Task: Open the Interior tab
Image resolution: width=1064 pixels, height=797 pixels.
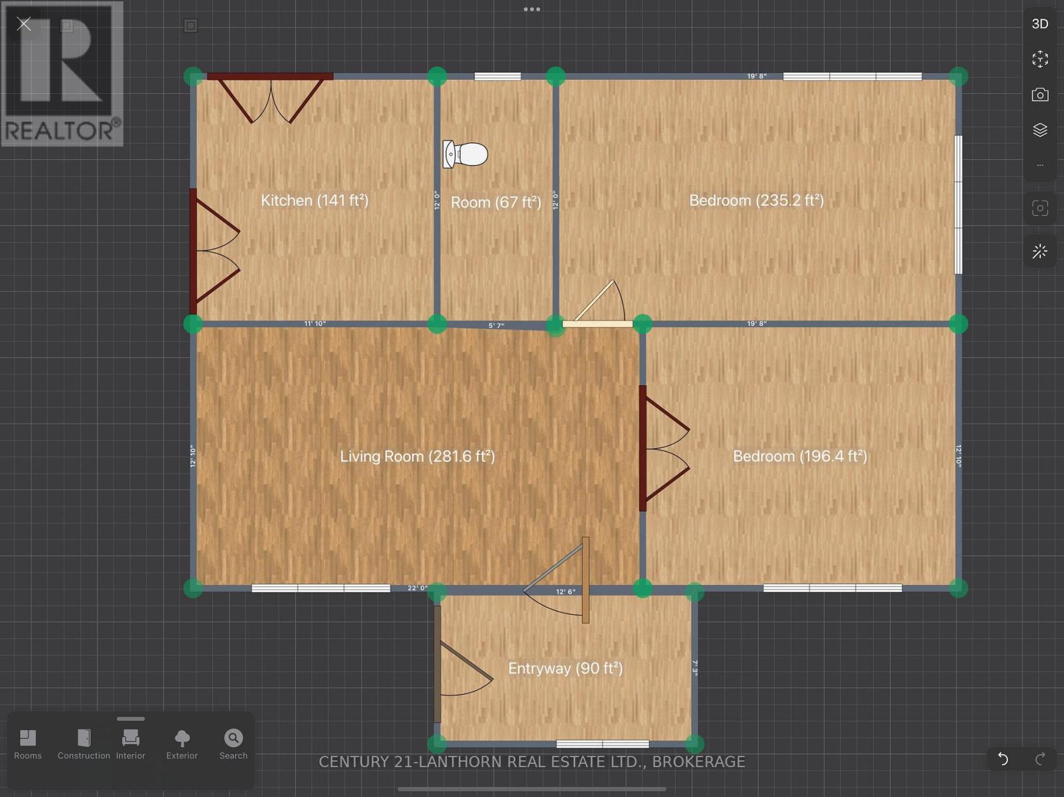Action: 130,744
